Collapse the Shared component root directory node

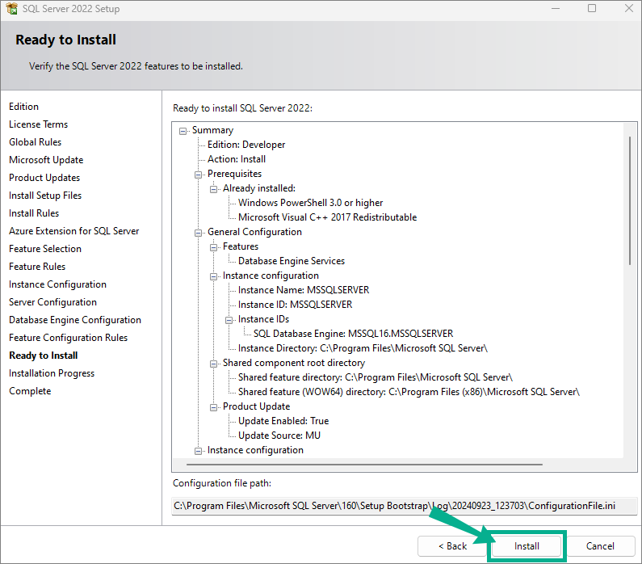[214, 363]
